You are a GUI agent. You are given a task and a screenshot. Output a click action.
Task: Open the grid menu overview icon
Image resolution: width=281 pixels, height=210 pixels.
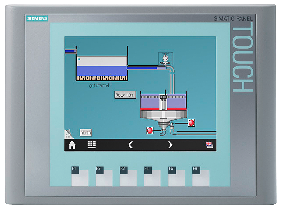coord(92,145)
